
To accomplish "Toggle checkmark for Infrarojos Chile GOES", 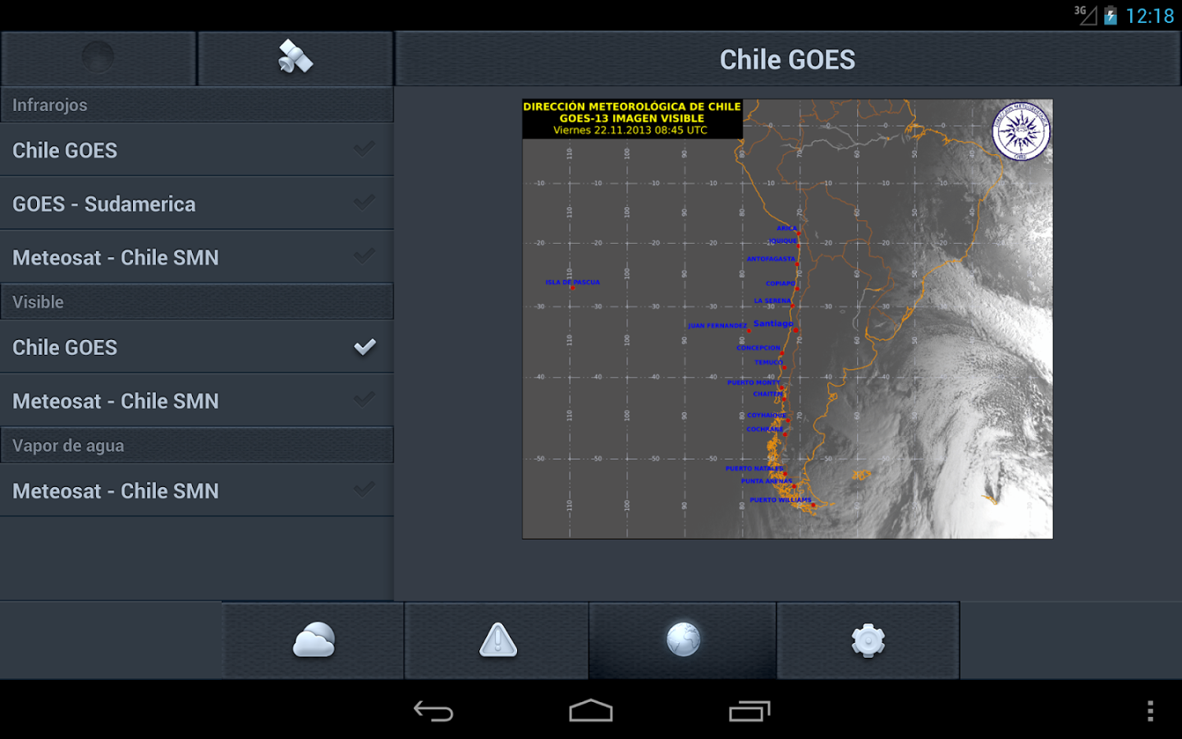I will click(x=364, y=149).
